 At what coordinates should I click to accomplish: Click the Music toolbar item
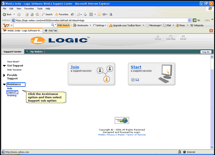point(181,25)
